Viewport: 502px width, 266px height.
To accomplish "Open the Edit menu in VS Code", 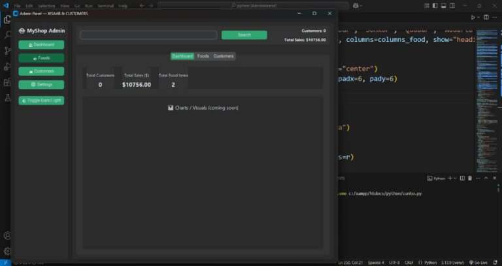I will pos(29,6).
